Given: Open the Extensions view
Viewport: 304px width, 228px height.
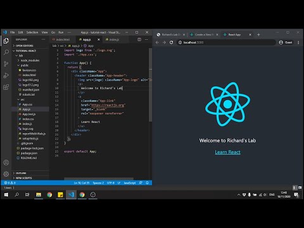Looking at the screenshot, I should pyautogui.click(x=6, y=87).
